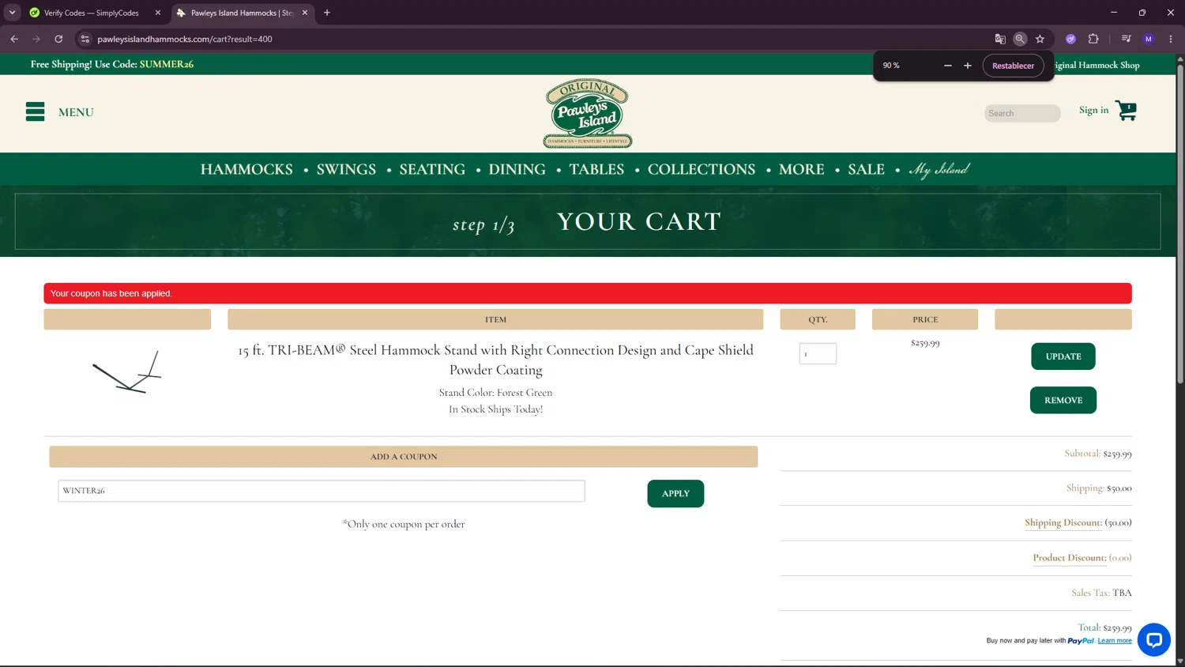
Task: Click the Product Discount label
Action: (1070, 557)
